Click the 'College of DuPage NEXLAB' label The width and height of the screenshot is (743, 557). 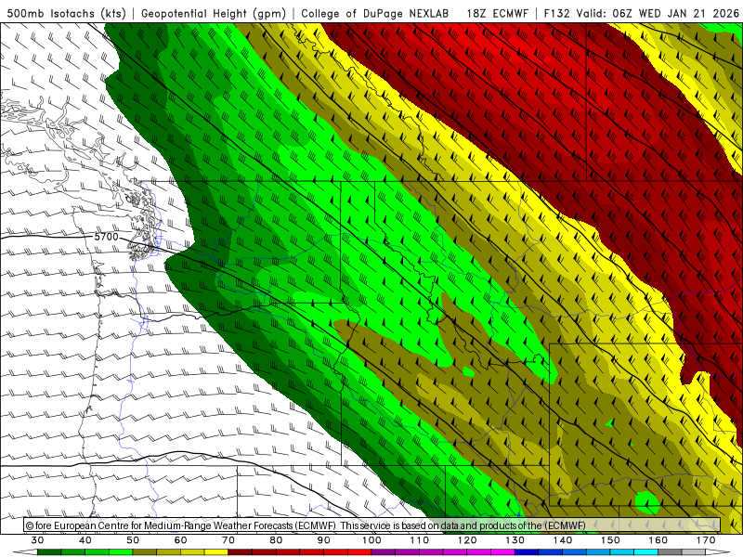[375, 13]
